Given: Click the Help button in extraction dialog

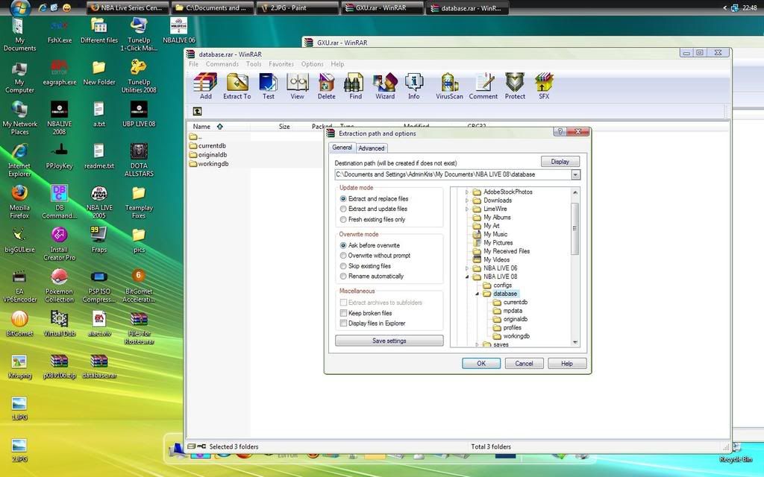Looking at the screenshot, I should coord(567,363).
